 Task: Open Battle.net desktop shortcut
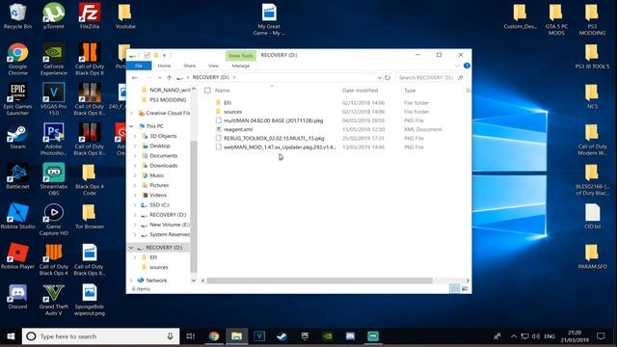click(x=17, y=176)
